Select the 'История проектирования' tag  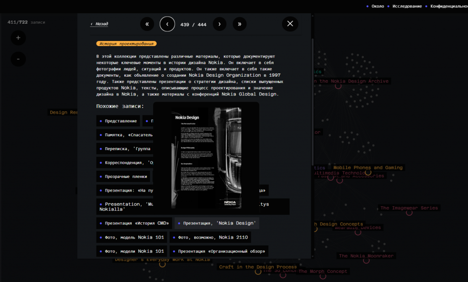click(127, 44)
